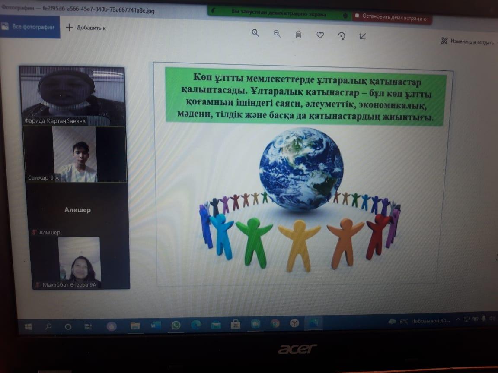Open File Explorer from the taskbar
This screenshot has height=373, width=498.
coord(135,326)
